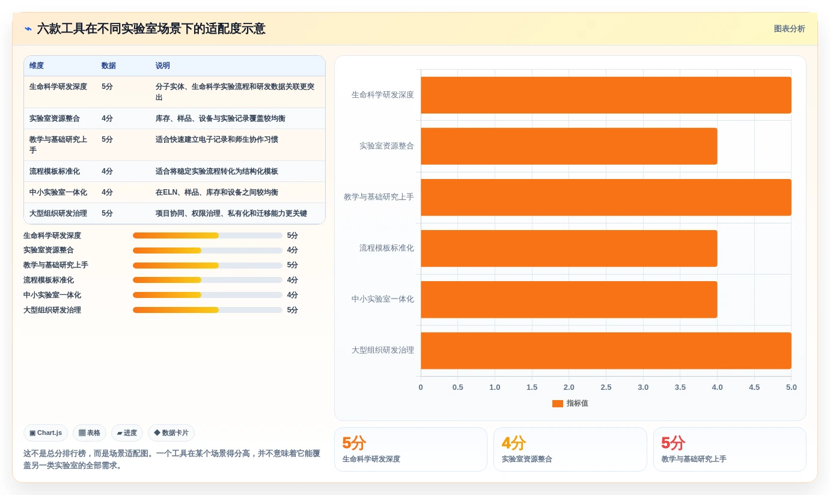Click the chart axis label 教学与基础研究上手
This screenshot has width=830, height=495.
379,197
